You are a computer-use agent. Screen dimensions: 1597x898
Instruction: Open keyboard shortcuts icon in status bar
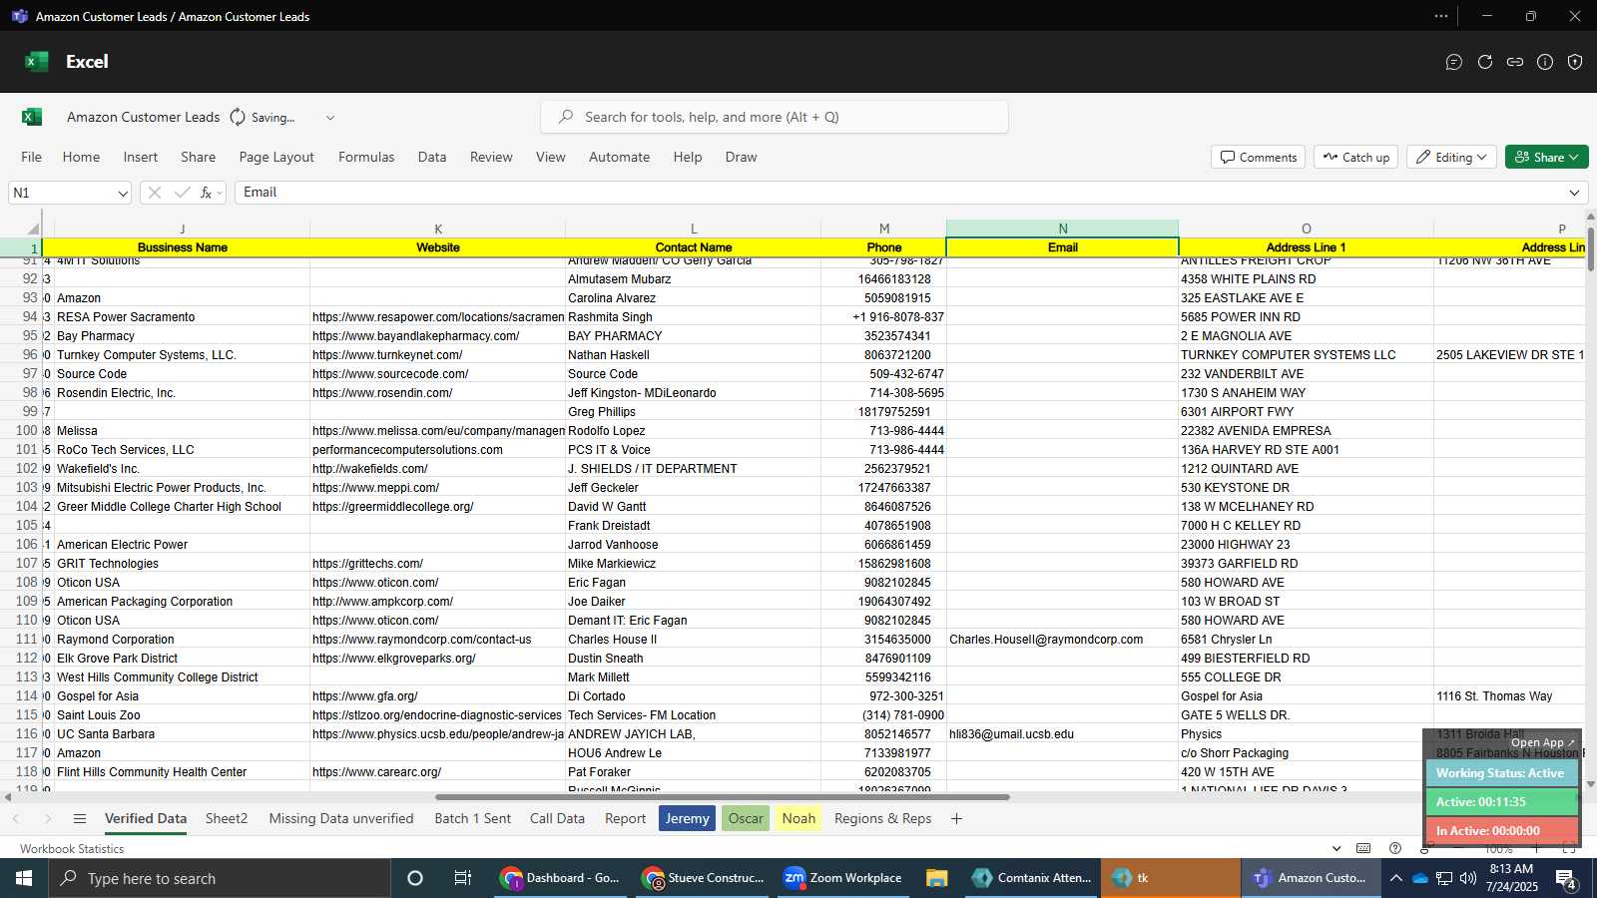coord(1363,848)
